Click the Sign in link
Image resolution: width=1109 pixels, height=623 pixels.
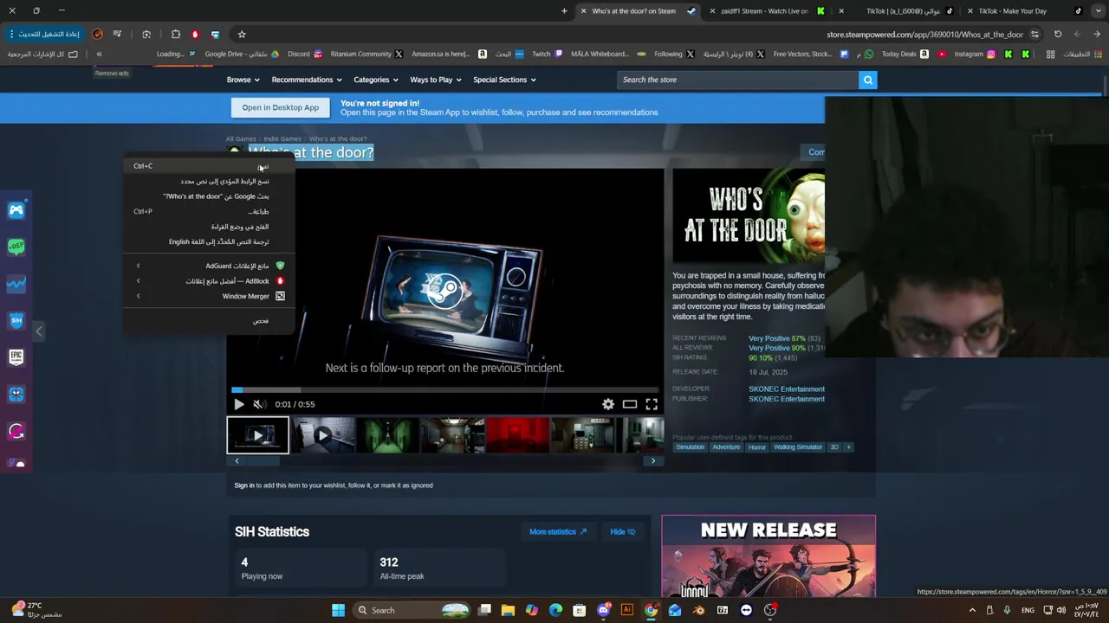point(244,485)
